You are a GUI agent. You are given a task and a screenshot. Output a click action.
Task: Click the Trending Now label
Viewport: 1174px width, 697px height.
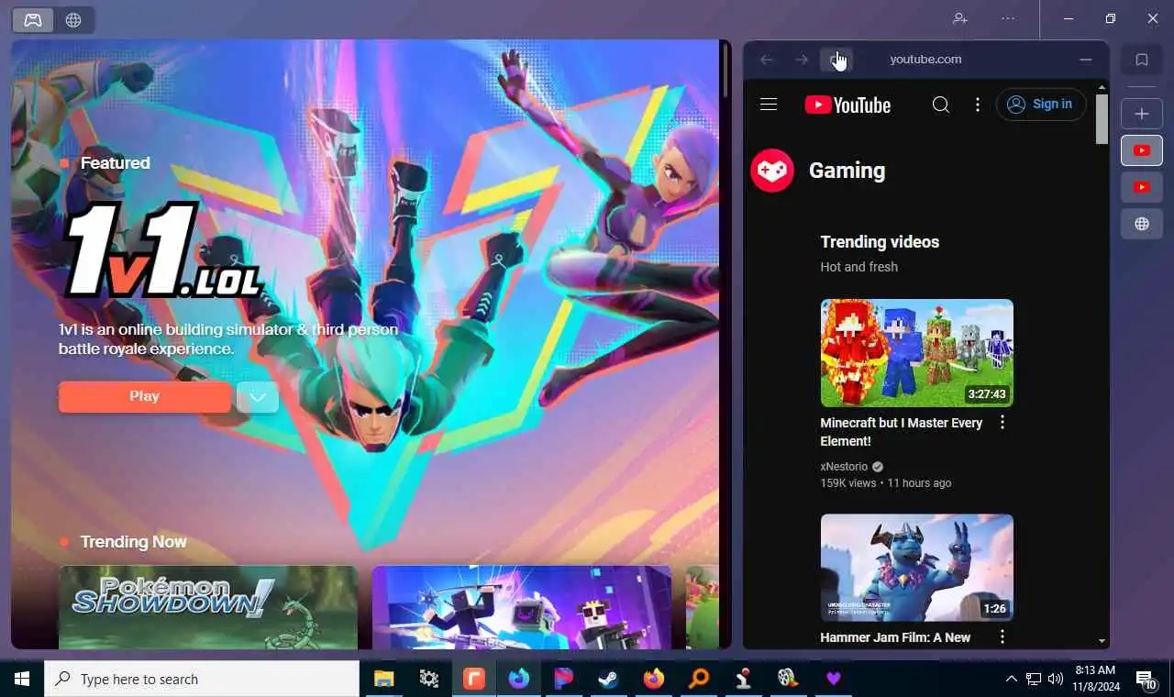click(133, 542)
